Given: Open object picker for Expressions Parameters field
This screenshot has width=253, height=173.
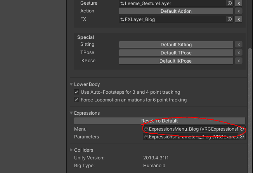Looking at the screenshot, I should pyautogui.click(x=242, y=136).
